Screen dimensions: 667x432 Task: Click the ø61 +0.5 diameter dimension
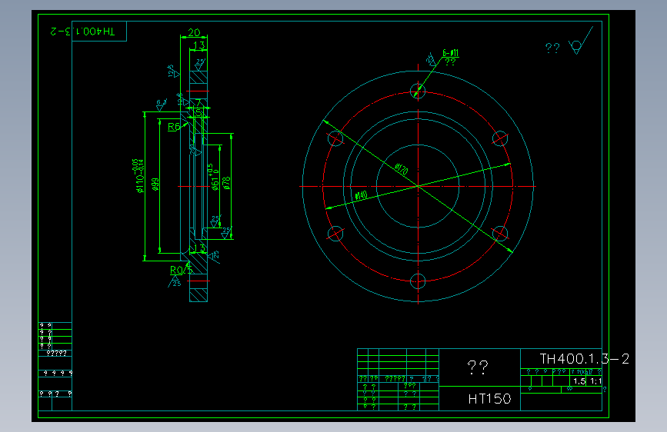pos(214,177)
